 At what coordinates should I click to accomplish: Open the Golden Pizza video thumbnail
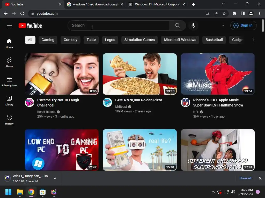click(139, 74)
